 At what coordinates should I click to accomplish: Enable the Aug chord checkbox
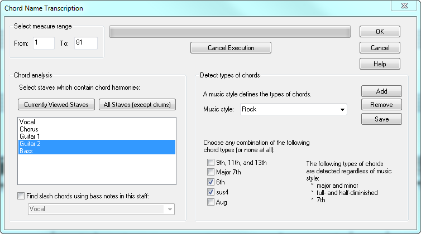point(210,202)
